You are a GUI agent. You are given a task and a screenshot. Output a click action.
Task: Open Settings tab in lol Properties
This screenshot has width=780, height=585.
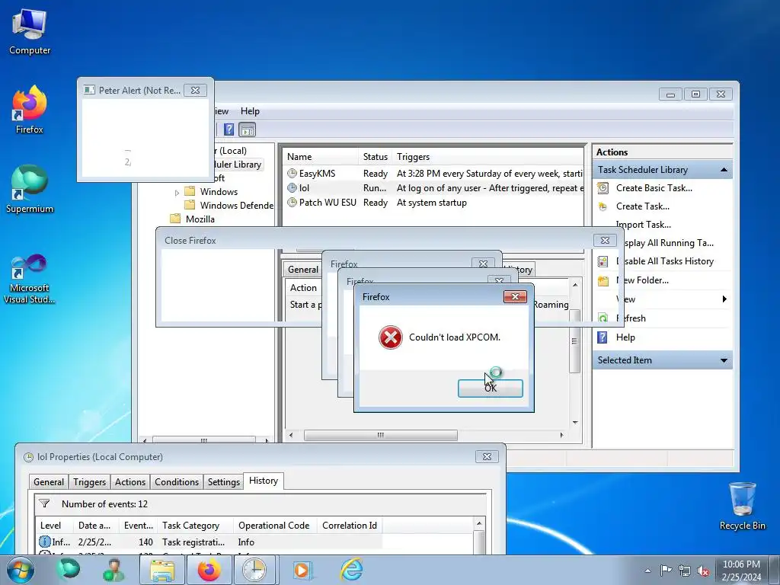point(223,482)
